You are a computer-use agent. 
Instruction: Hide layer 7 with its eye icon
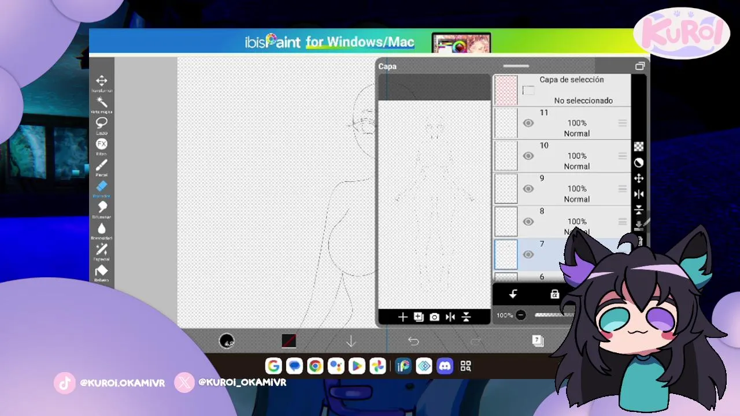tap(528, 255)
